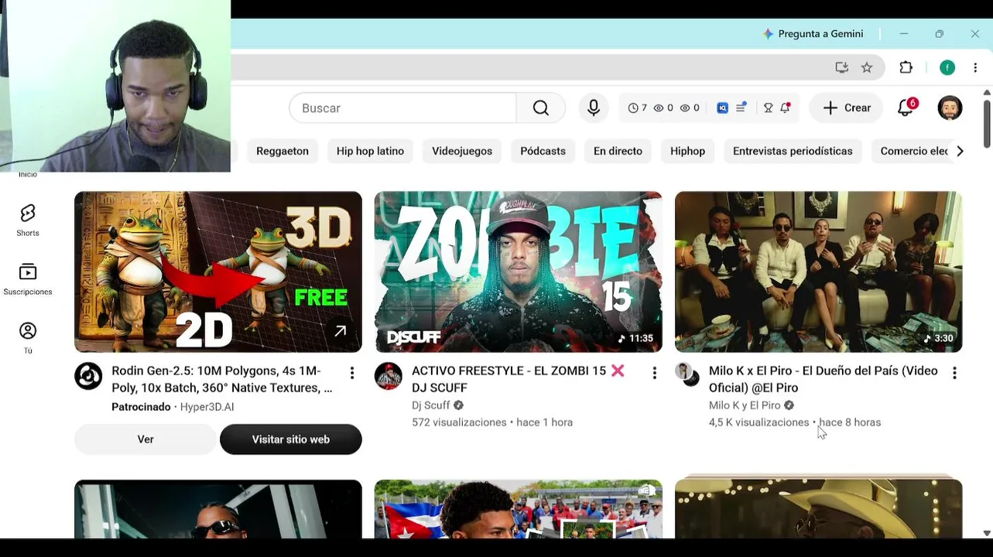Click the blue IQ extension icon
The image size is (993, 557).
pos(722,108)
